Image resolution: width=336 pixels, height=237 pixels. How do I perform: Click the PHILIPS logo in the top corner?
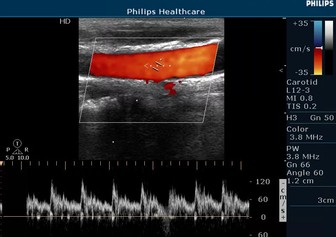point(319,4)
